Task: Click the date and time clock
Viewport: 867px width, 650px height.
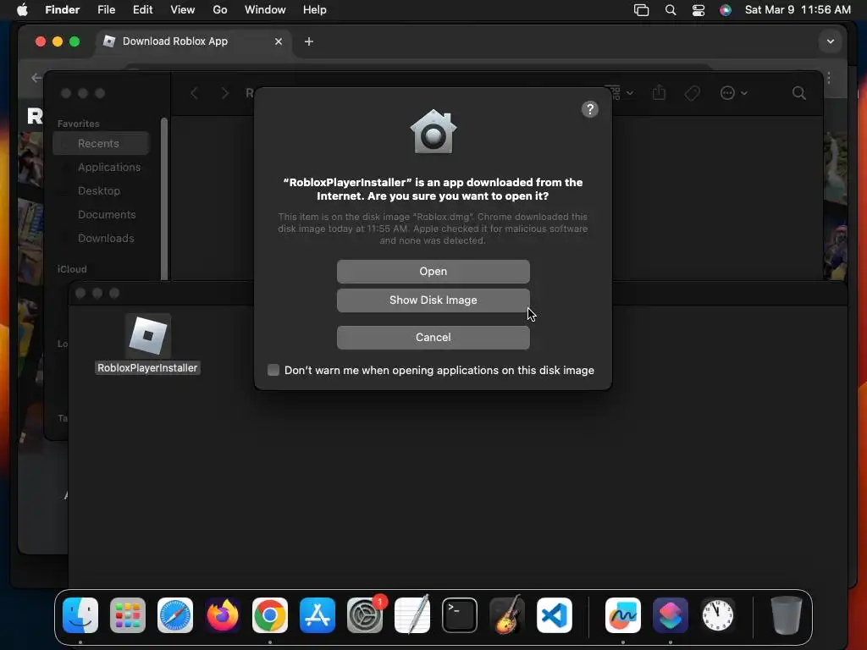Action: tap(798, 10)
